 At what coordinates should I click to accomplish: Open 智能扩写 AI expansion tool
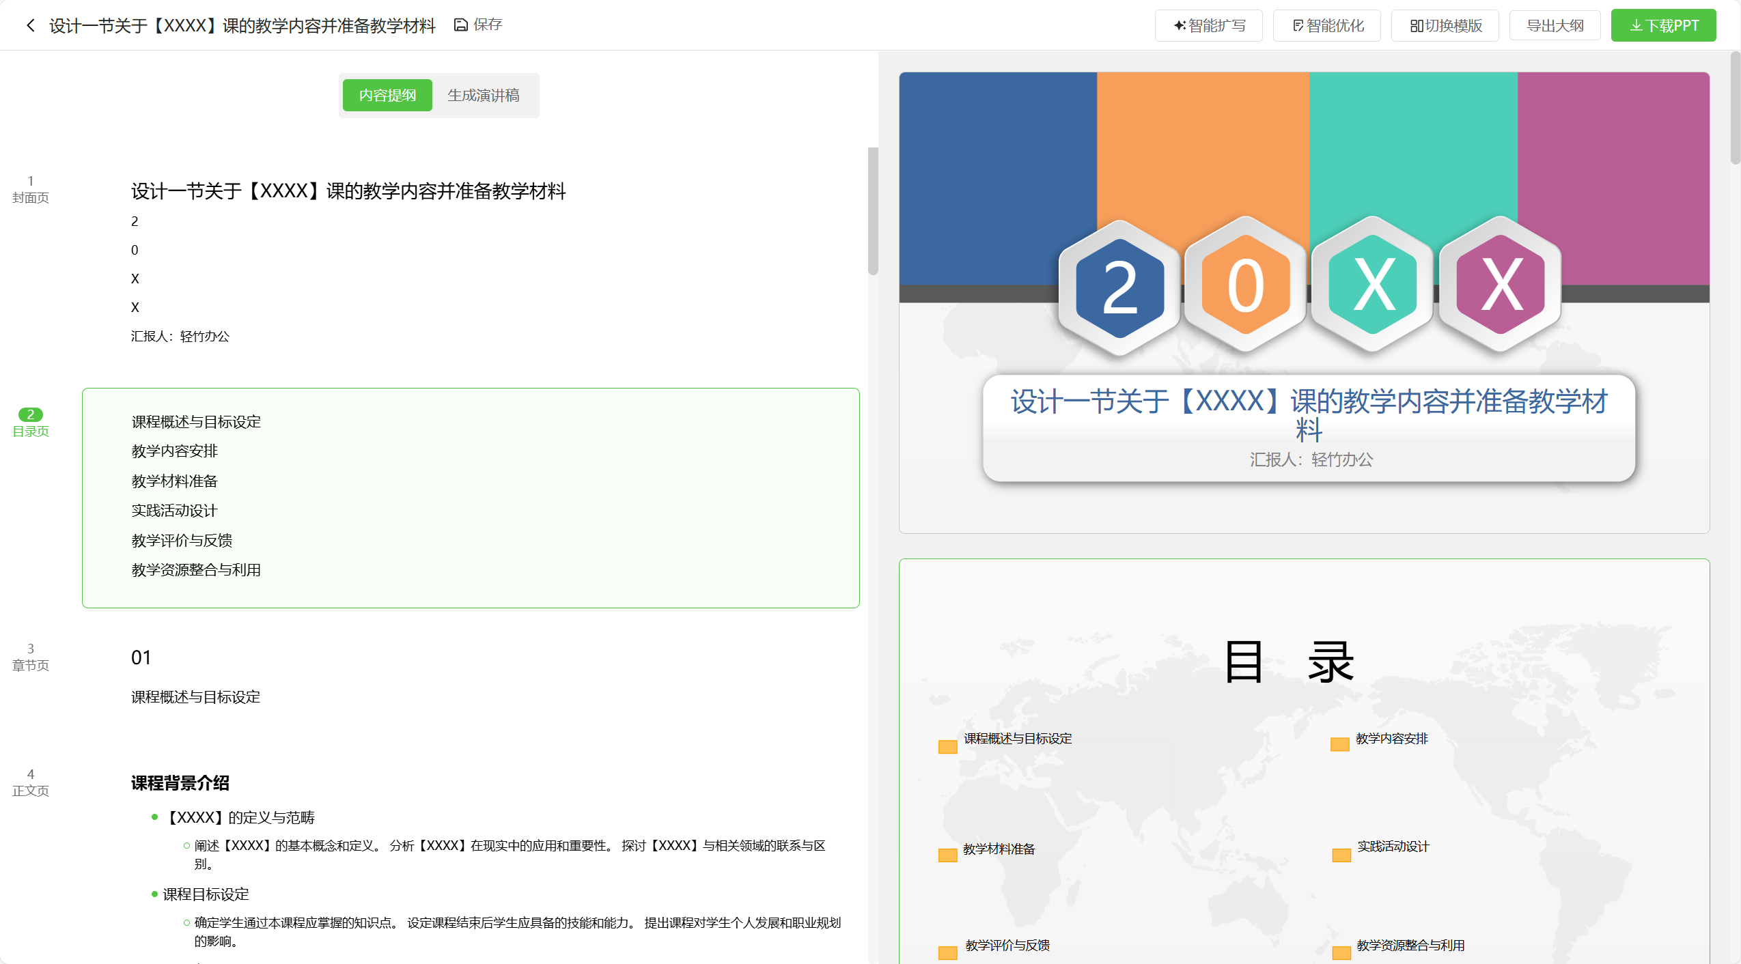click(1208, 25)
